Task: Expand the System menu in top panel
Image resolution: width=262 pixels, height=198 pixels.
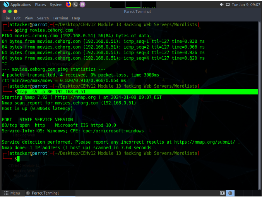Action: pyautogui.click(x=56, y=5)
